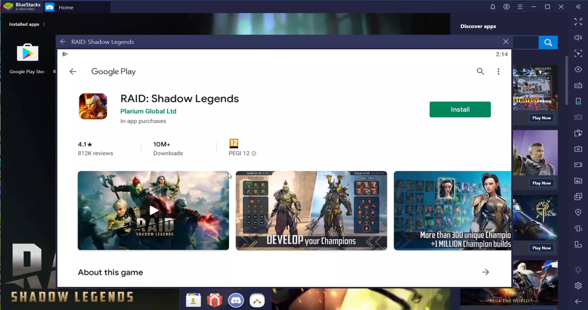The image size is (588, 310).
Task: Open the Discord icon in the dock
Action: [236, 300]
